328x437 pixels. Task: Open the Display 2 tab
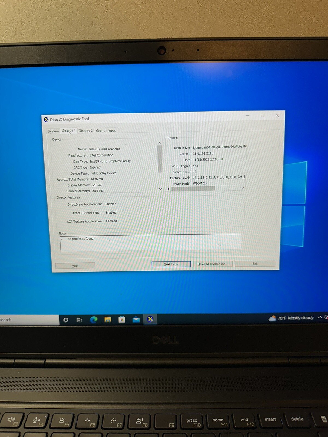[x=86, y=131]
